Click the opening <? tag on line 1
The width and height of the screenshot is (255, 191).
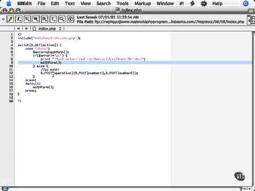[20, 34]
